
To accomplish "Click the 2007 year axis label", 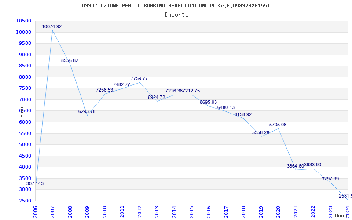I will point(52,212).
